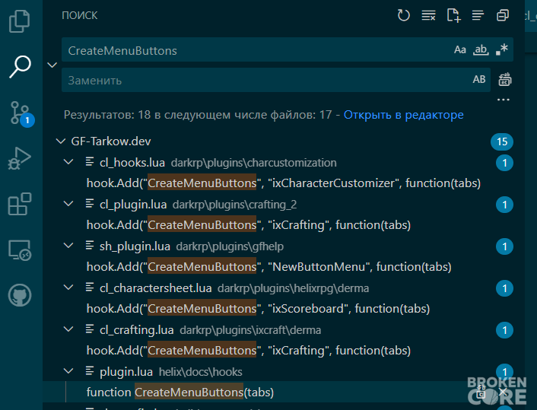Open results via Открыть в редакторе link
537x410 pixels.
pyautogui.click(x=403, y=115)
